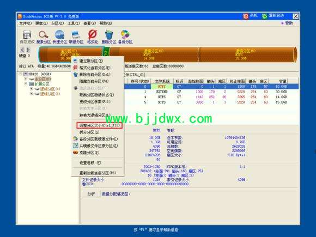Click the 重新启动 icon in title bar
Viewport: 316px width, 237px height.
pyautogui.click(x=264, y=16)
